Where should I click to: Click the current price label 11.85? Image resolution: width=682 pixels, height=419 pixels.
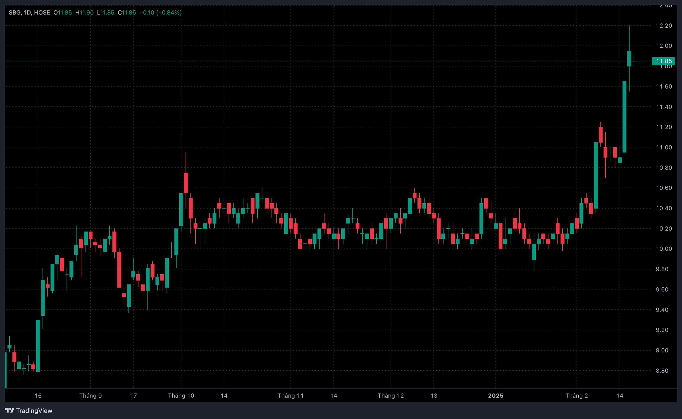pos(663,61)
